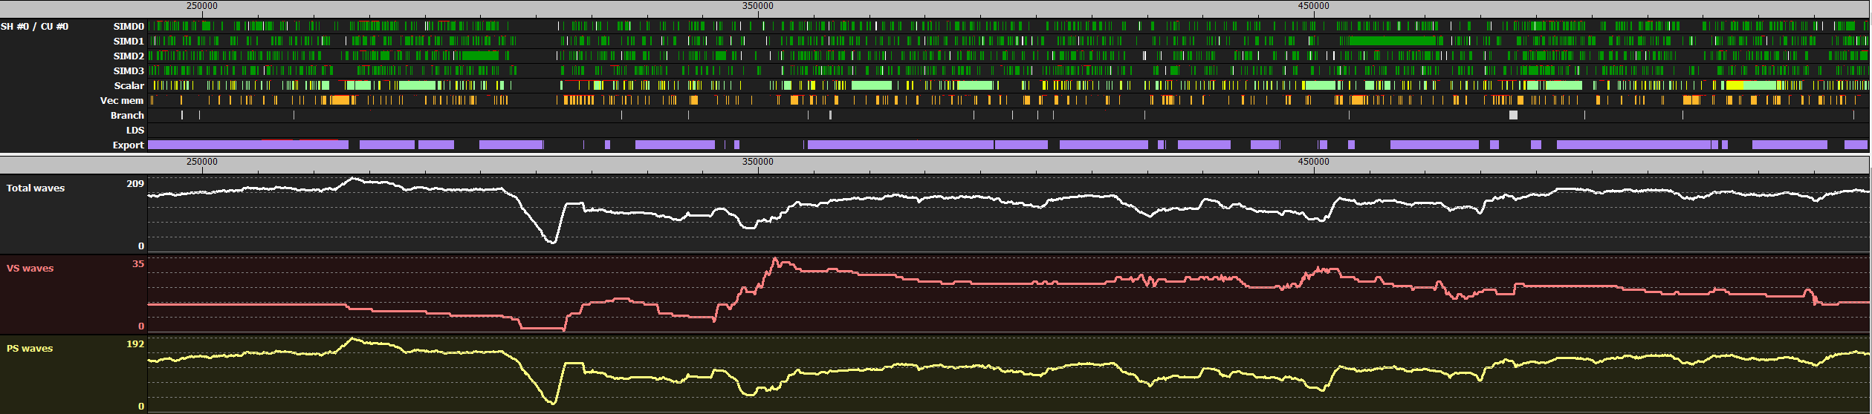The image size is (1872, 414).
Task: Click the PS waves graph label
Action: (30, 349)
